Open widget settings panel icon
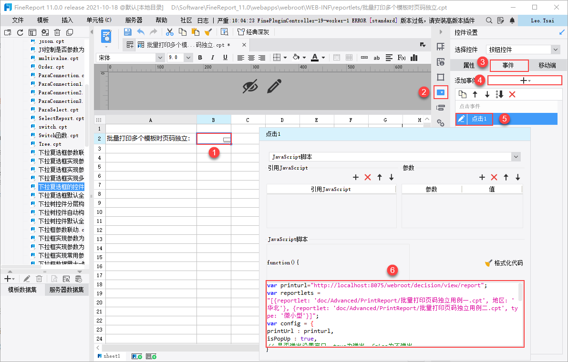This screenshot has height=362, width=568. (x=441, y=92)
